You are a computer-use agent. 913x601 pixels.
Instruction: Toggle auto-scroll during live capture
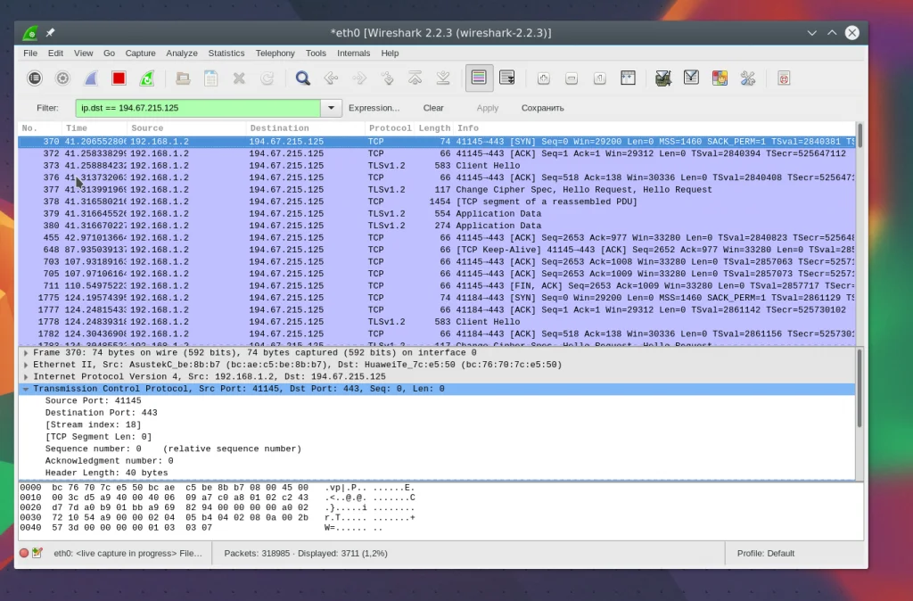(507, 78)
